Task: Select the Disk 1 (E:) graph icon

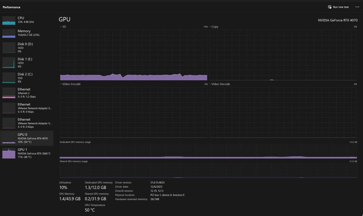Action: pyautogui.click(x=9, y=63)
